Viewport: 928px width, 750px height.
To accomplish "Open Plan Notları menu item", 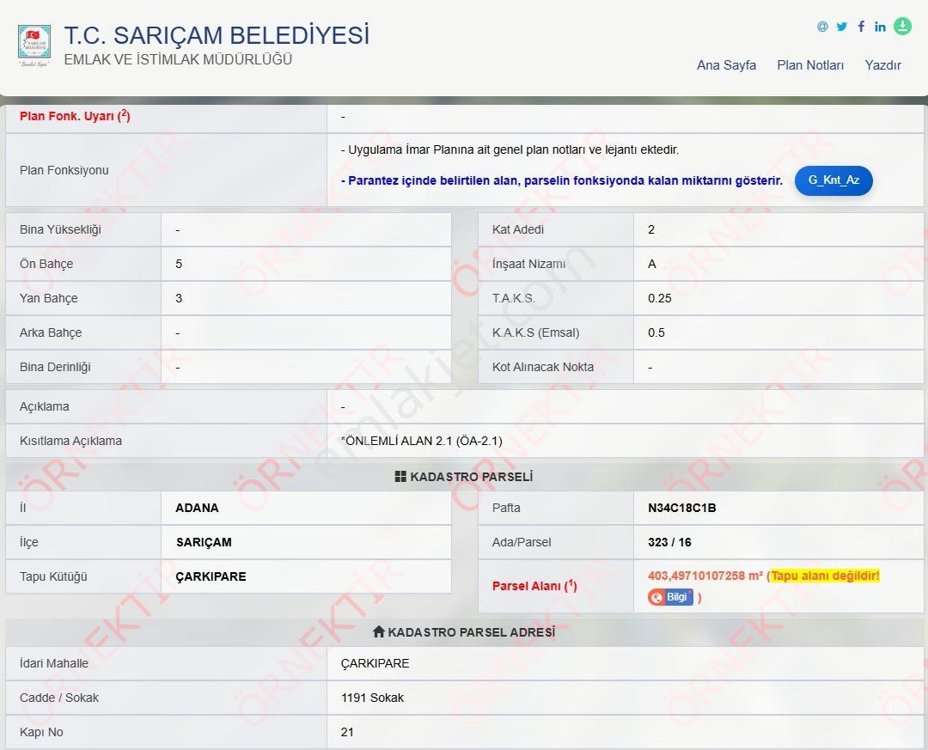I will point(810,65).
